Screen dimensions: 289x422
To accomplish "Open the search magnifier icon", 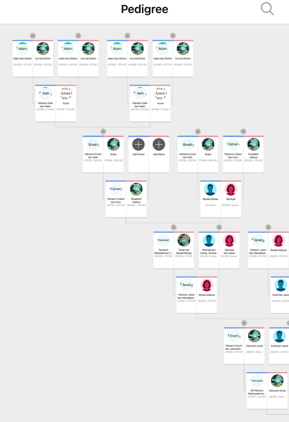I will click(267, 9).
